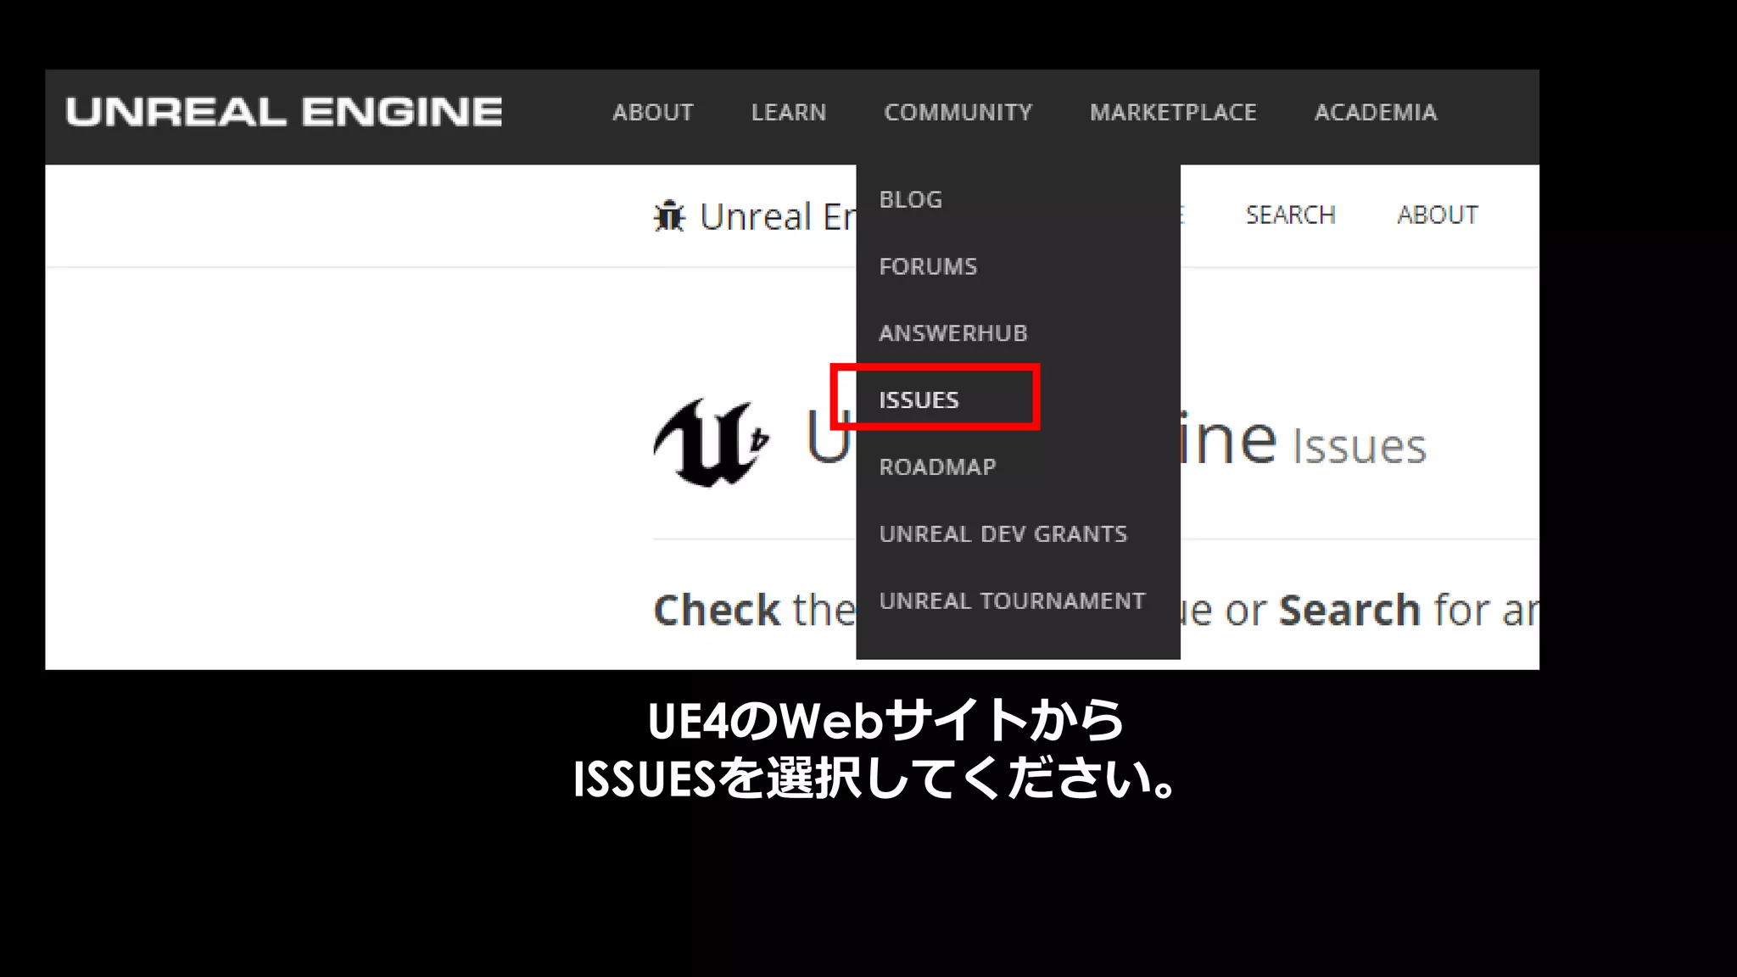The width and height of the screenshot is (1737, 977).
Task: Click the black Unreal Engine U logo
Action: [x=711, y=442]
